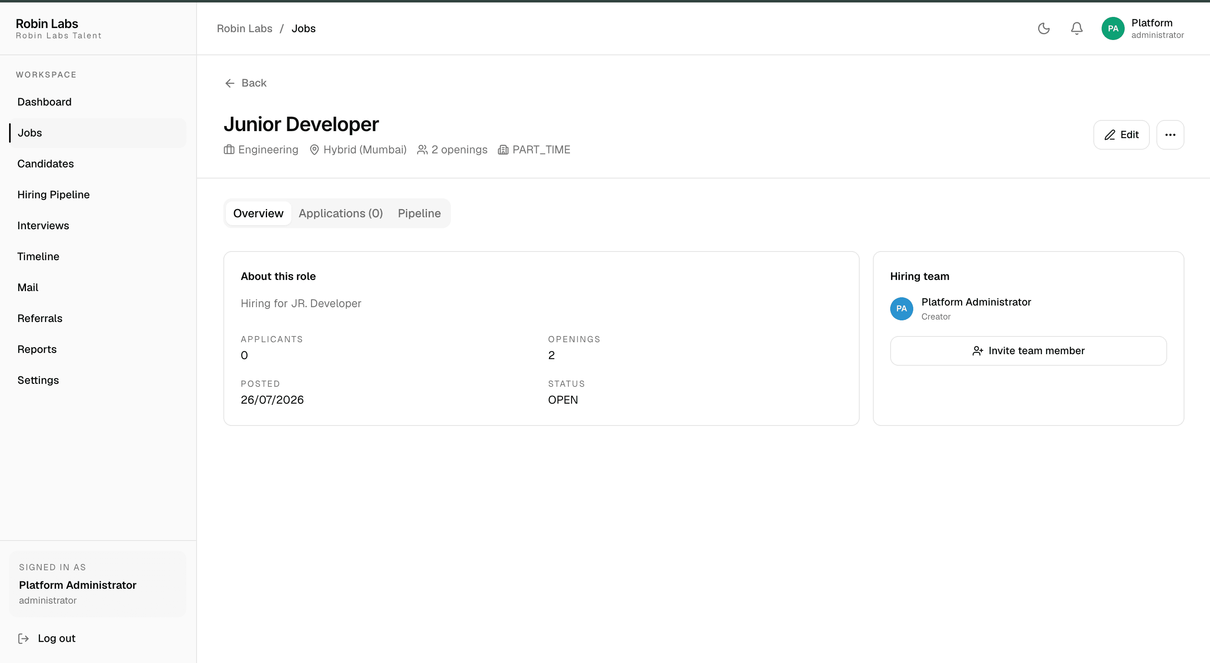Click the Junior Developer heading
Screen dimensions: 1210x663
301,124
